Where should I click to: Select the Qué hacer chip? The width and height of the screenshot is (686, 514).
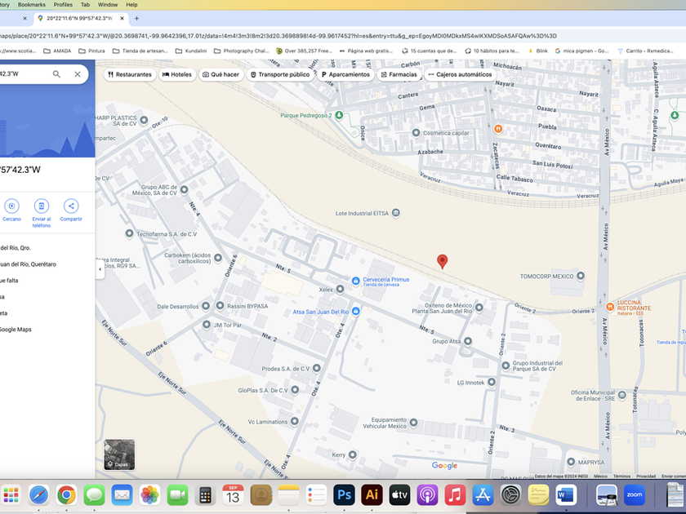tap(221, 74)
